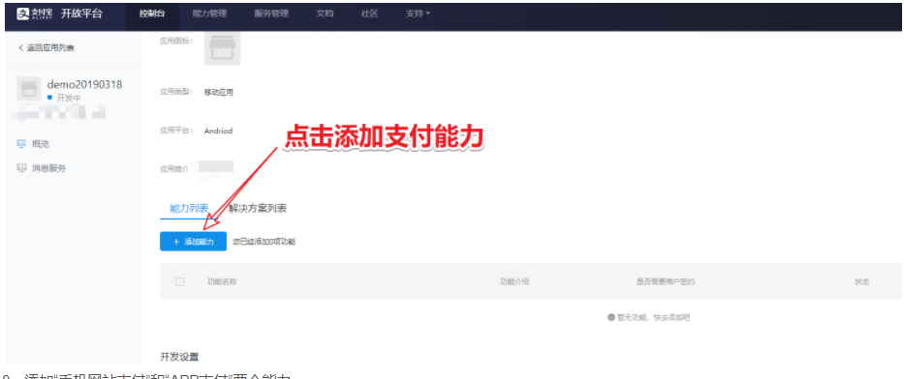Click the 开发设置 section heading

click(x=180, y=357)
